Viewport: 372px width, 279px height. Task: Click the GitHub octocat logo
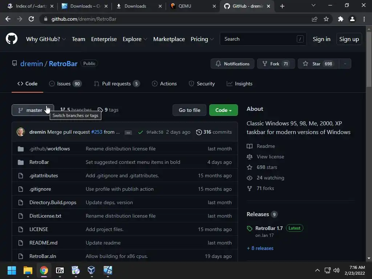click(x=12, y=39)
